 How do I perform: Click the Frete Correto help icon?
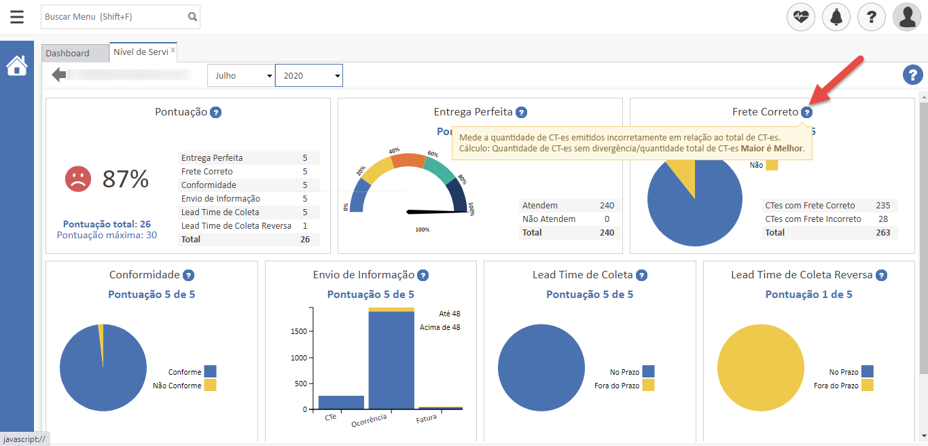pos(806,113)
